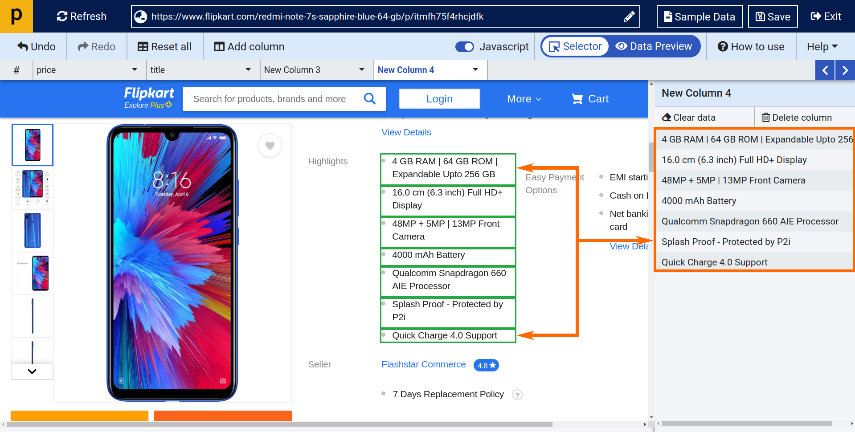Image resolution: width=855 pixels, height=432 pixels.
Task: Open the Flipkart Cart
Action: [590, 99]
